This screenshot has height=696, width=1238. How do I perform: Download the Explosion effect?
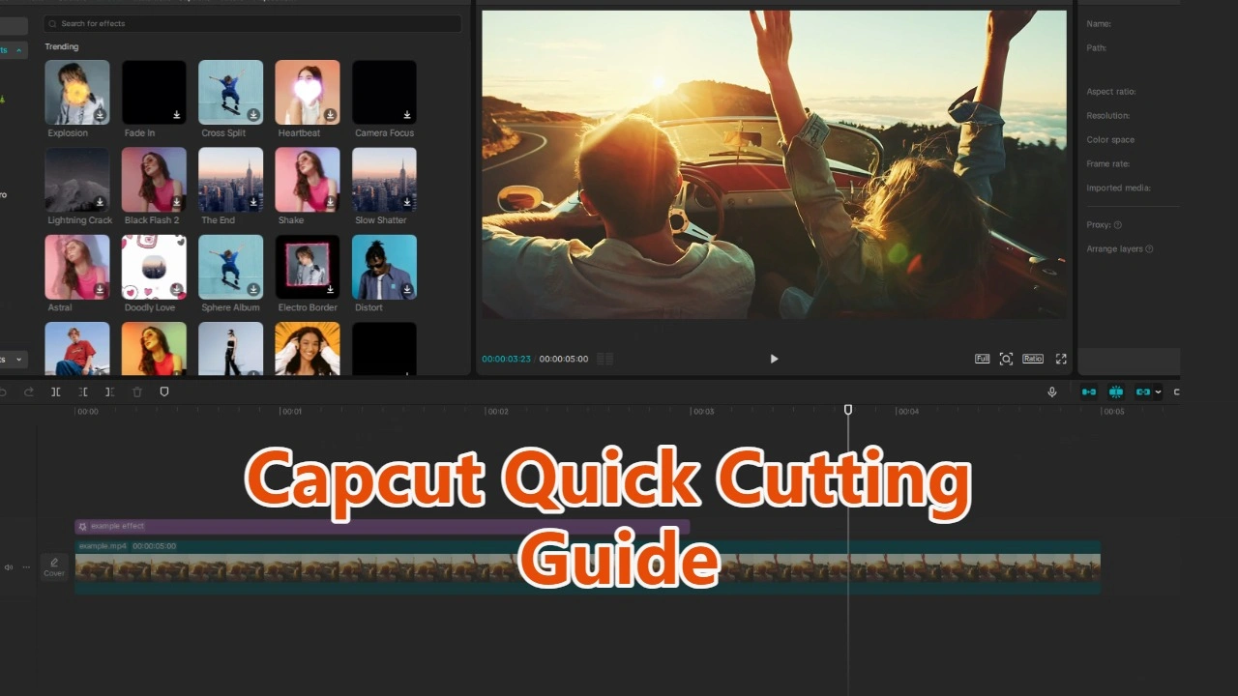pyautogui.click(x=100, y=115)
